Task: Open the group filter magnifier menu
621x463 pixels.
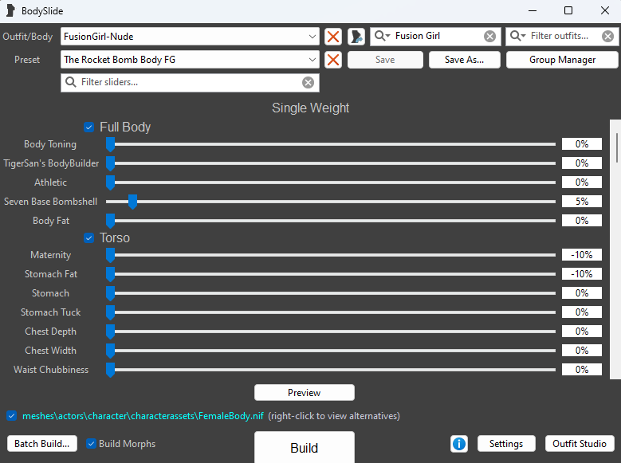Action: pos(383,36)
